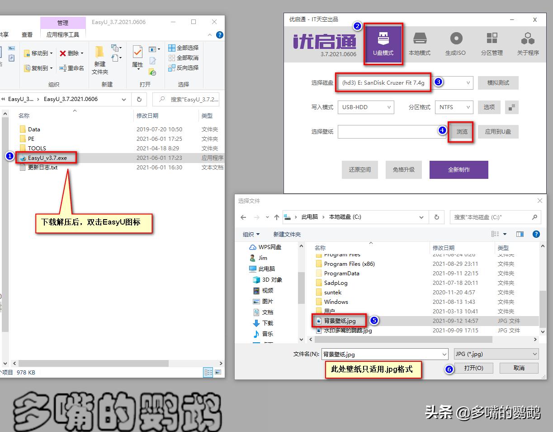Click the 选项 button
Viewport: 553px width, 432px height.
[x=489, y=107]
